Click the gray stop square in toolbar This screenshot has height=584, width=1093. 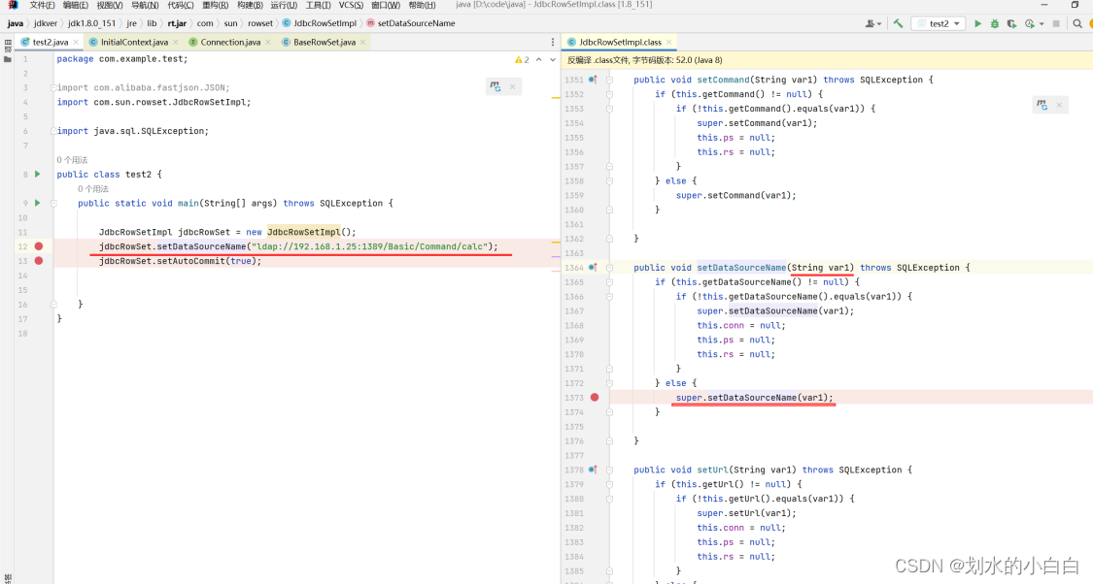[1056, 23]
